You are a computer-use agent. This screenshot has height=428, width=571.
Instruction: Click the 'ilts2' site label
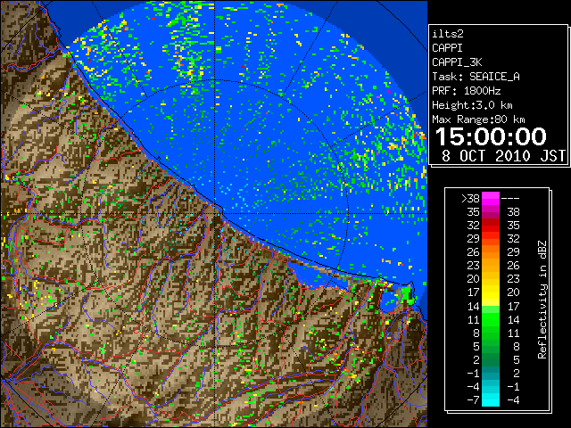tap(448, 34)
